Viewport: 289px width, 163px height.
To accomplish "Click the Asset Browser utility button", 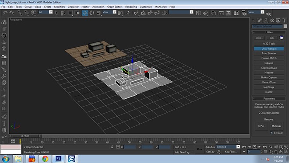I will click(x=269, y=53).
